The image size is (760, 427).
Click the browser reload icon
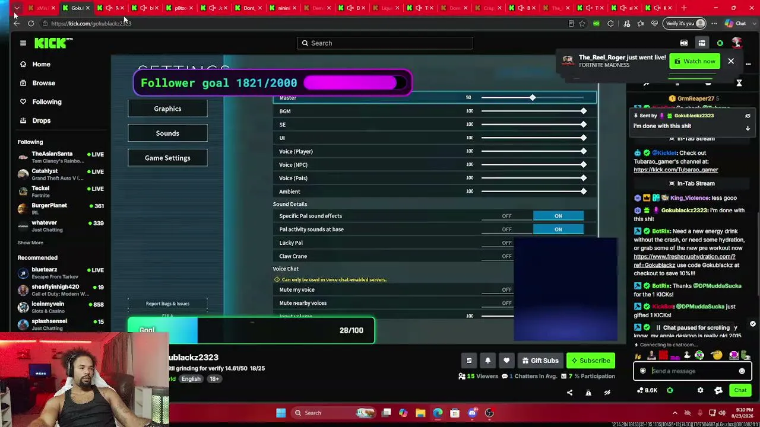click(31, 24)
